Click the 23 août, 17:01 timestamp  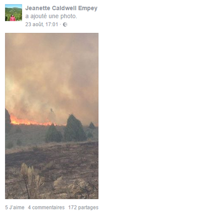(42, 24)
